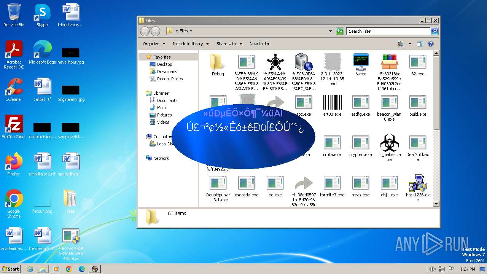
Task: Click the explorer Forward button
Action: click(156, 31)
